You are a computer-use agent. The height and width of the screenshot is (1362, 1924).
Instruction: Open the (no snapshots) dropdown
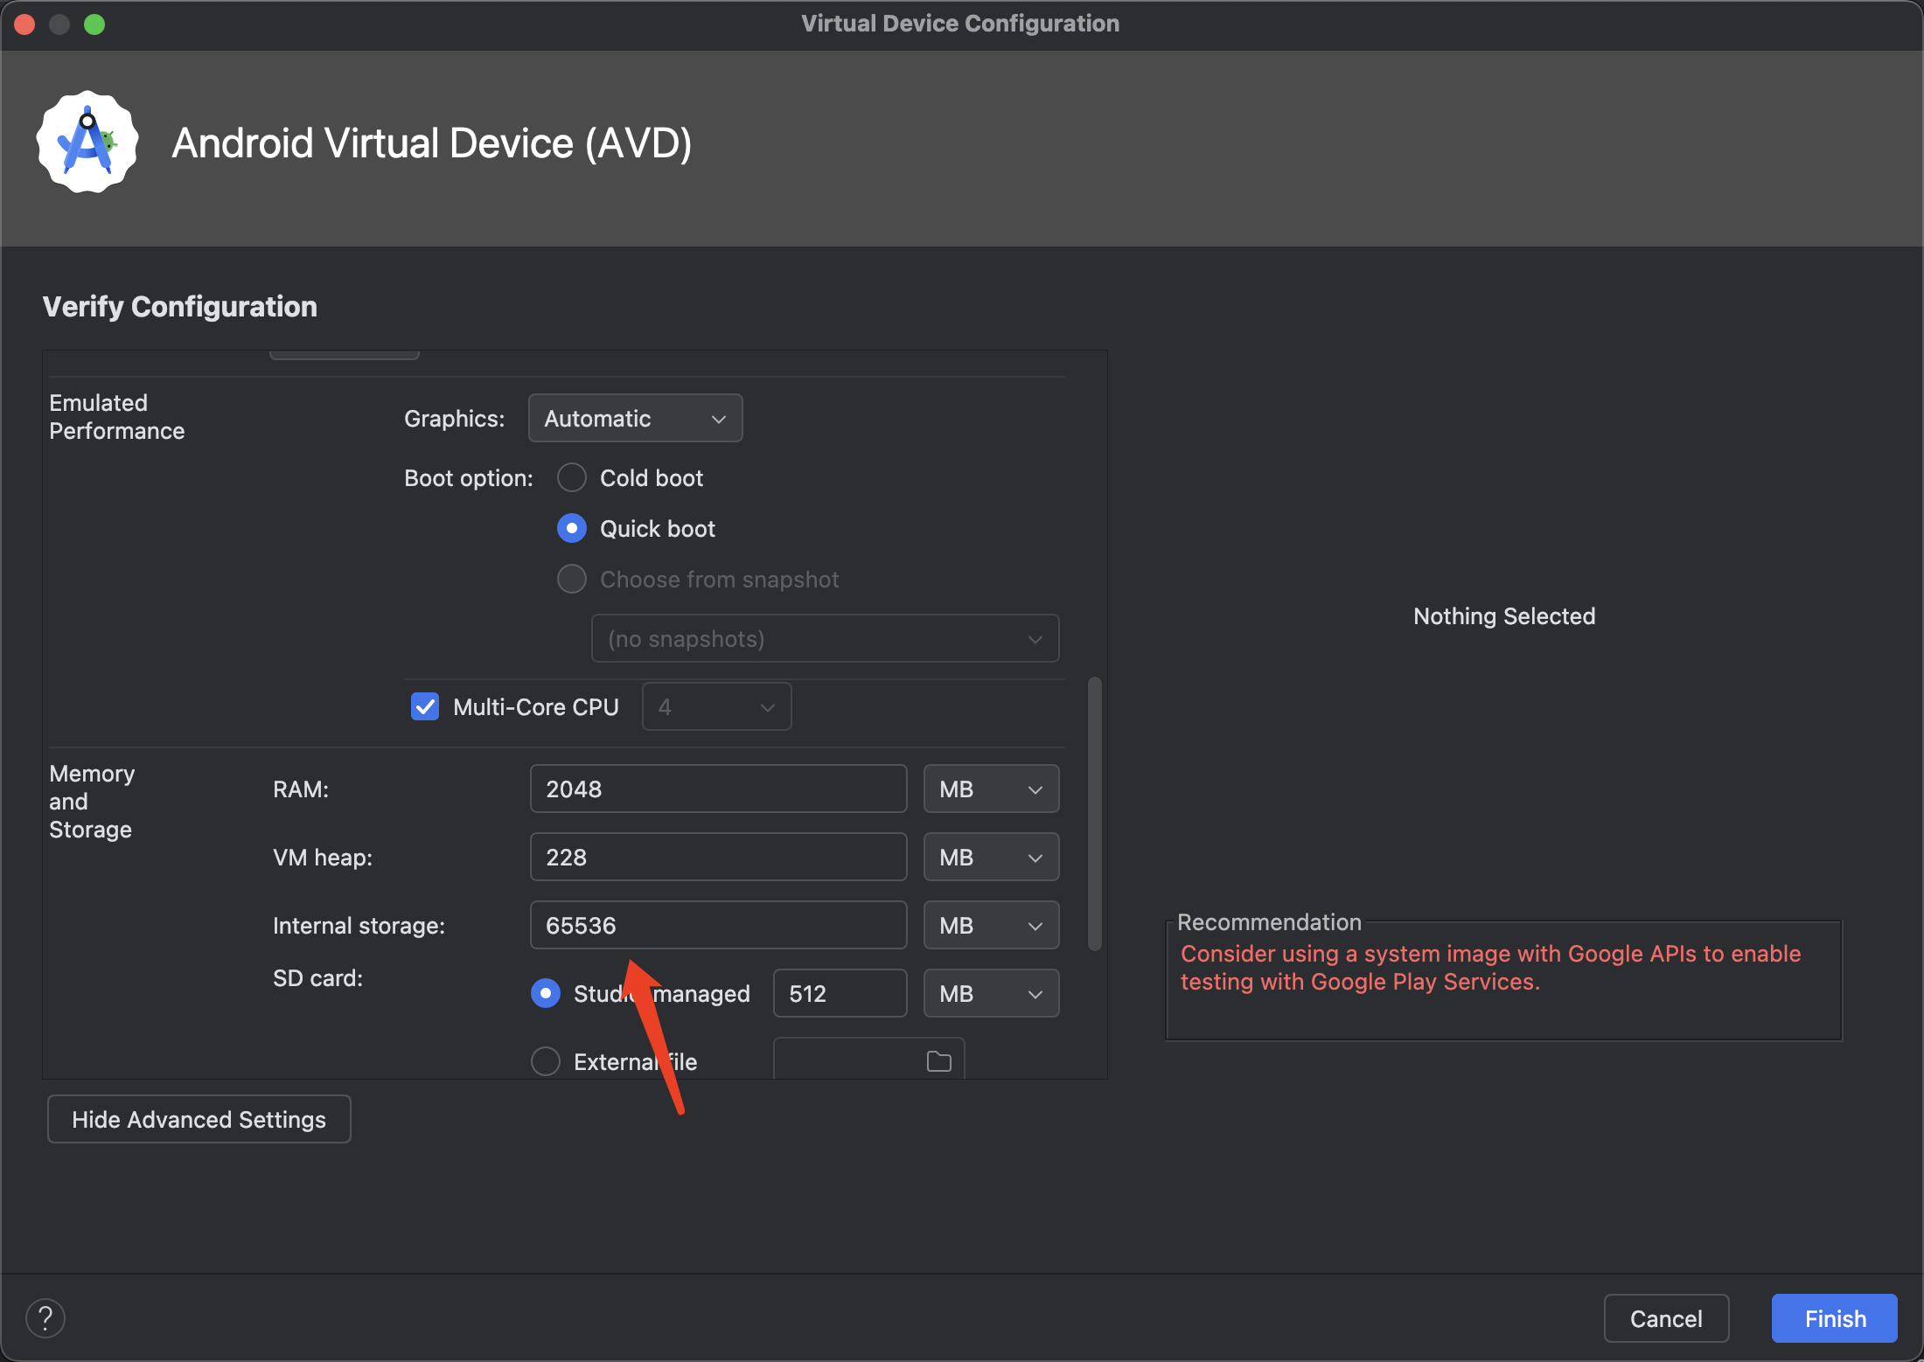pos(826,638)
